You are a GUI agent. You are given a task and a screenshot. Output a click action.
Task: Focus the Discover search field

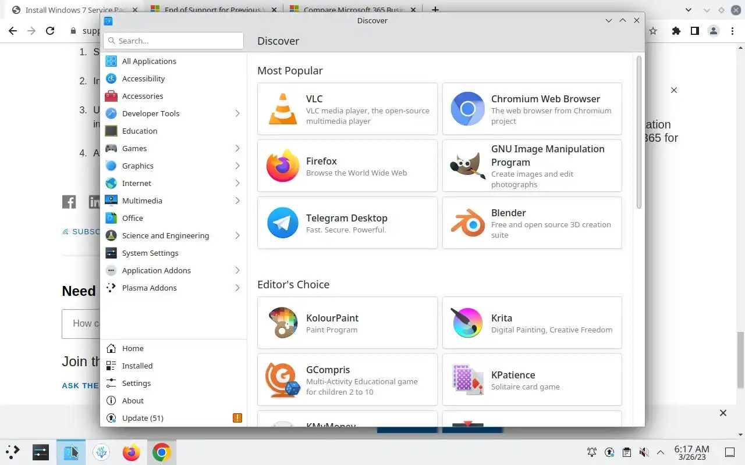(x=173, y=41)
